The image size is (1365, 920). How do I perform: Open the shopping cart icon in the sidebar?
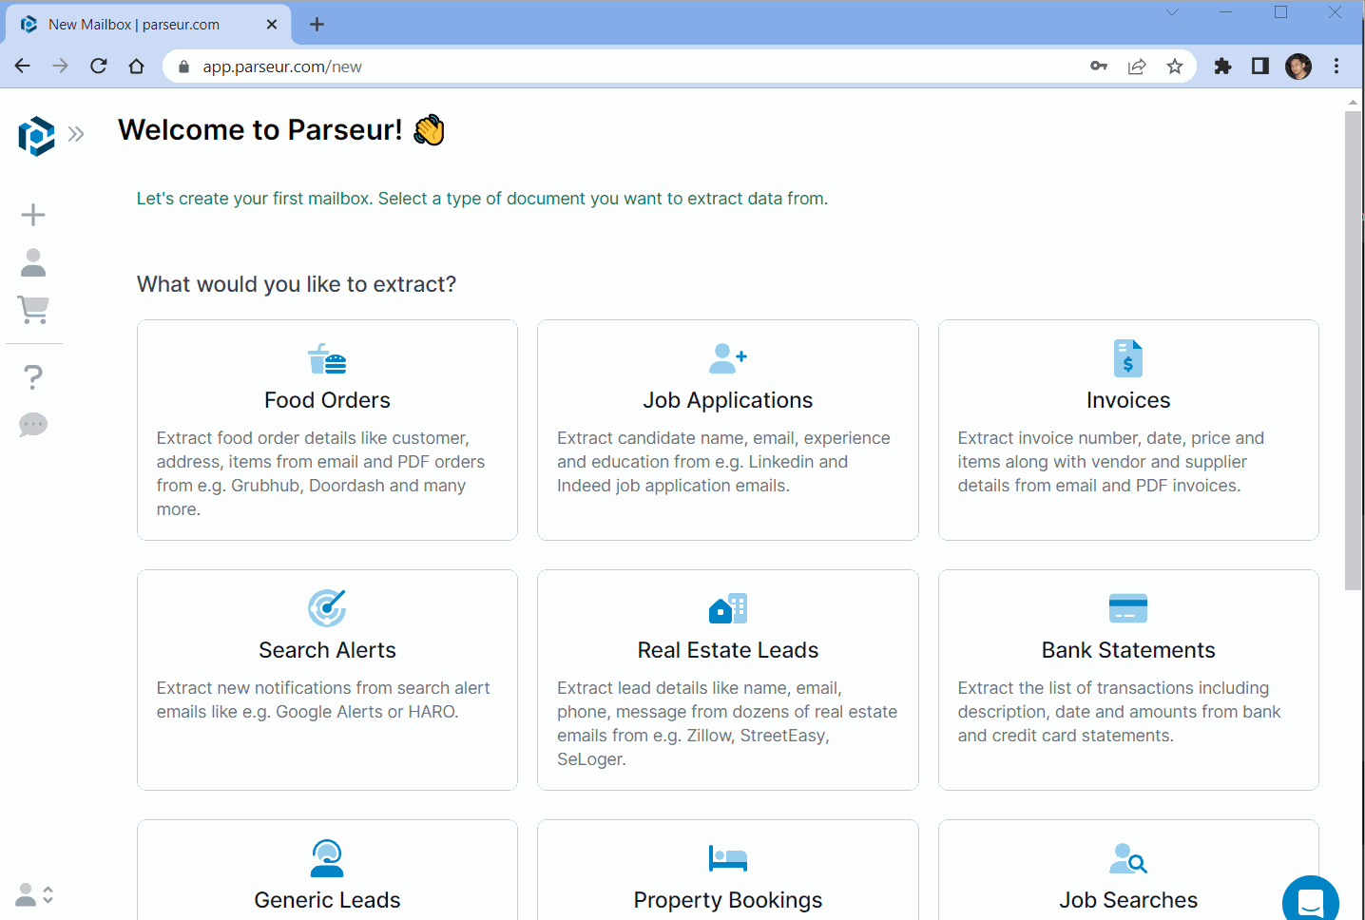coord(33,310)
